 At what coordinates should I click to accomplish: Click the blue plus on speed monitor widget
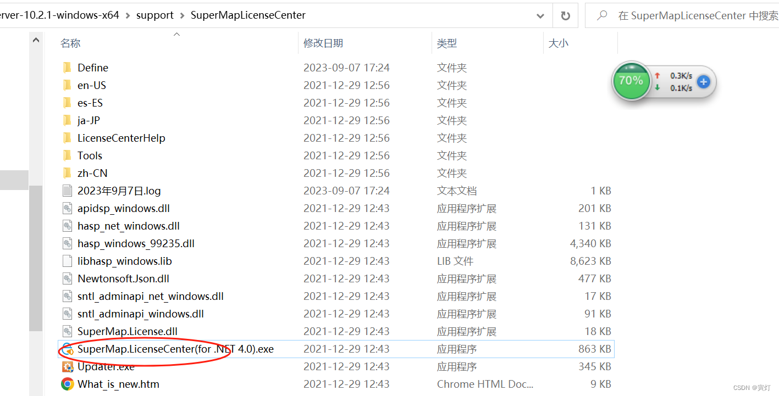[x=703, y=81]
